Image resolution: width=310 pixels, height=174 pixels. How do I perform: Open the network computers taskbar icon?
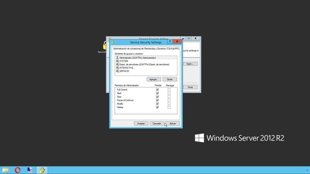(30, 170)
